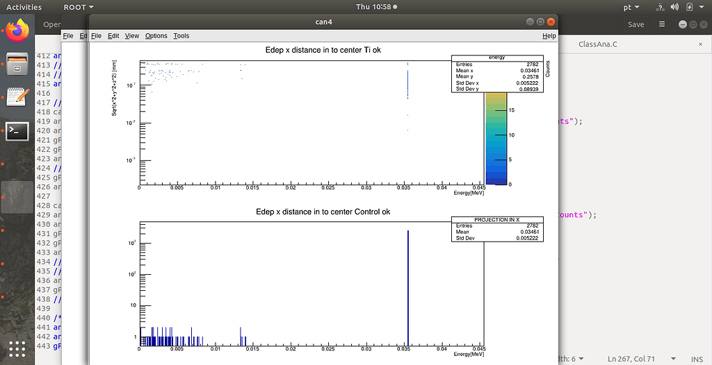712x365 pixels.
Task: Open the text editor dock icon
Action: tap(17, 97)
